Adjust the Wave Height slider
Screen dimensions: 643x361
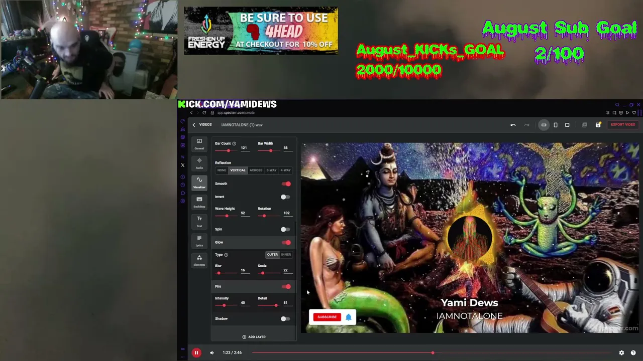tap(226, 216)
